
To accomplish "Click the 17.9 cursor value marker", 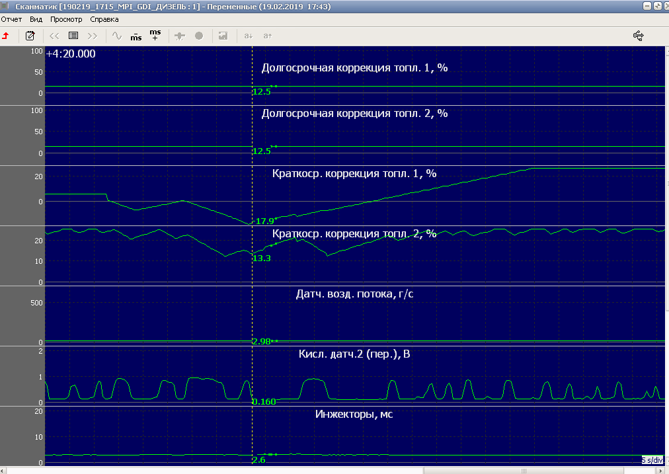I will pos(264,221).
